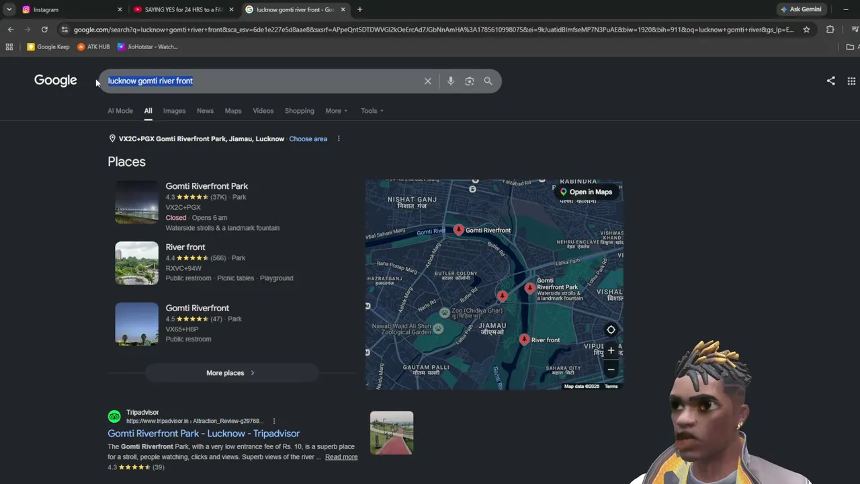Switch to News results
This screenshot has width=860, height=484.
(205, 111)
